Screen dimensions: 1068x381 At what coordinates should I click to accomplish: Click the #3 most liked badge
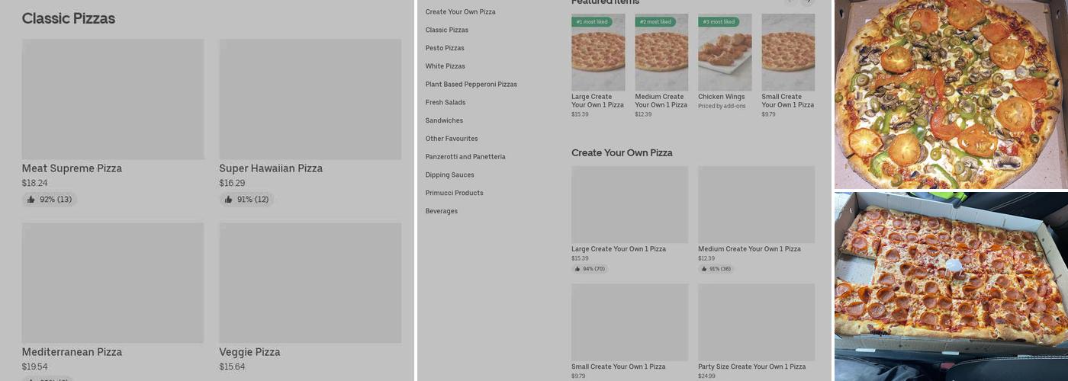tap(719, 22)
